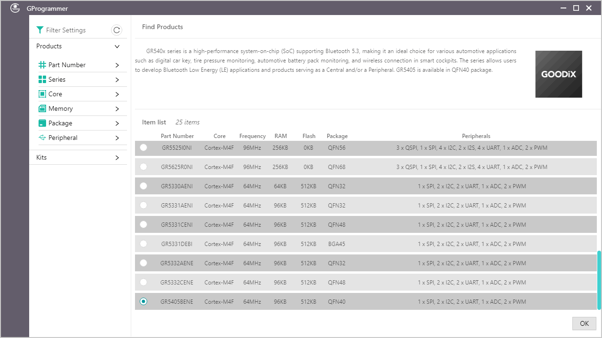The height and width of the screenshot is (338, 602).
Task: Select the GR5332AENE radio button
Action: 143,263
